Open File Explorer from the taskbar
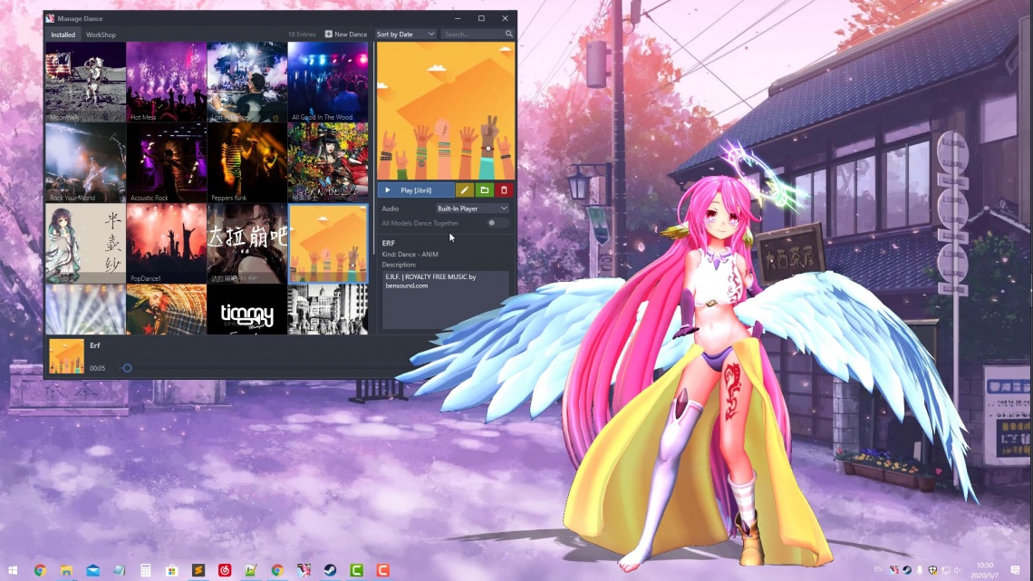1033x581 pixels. 66,570
